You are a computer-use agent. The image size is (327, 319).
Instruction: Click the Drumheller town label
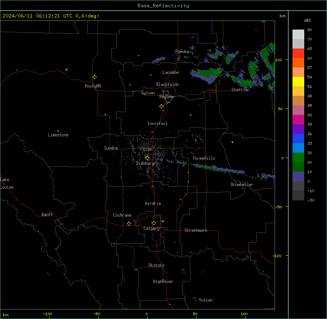242,185
